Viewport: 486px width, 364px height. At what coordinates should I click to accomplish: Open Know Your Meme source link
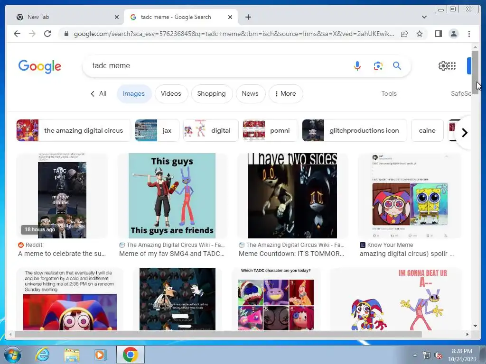(x=386, y=245)
